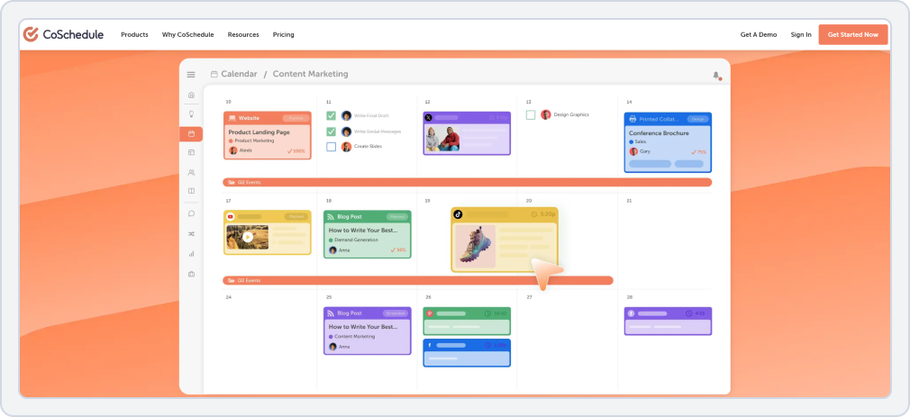Open the Resources menu
This screenshot has height=417, width=910.
coord(243,35)
